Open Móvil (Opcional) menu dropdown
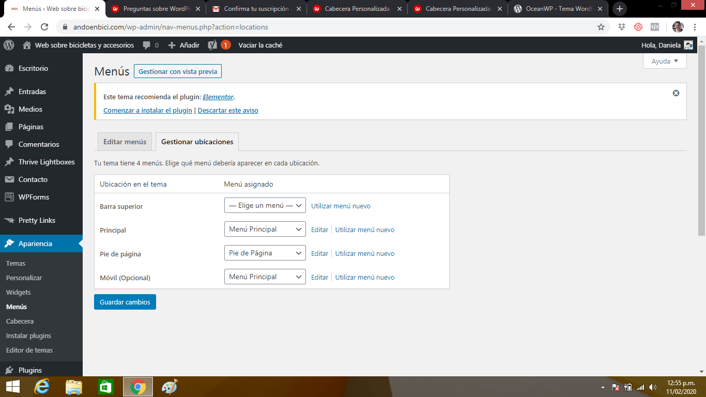 [x=265, y=277]
